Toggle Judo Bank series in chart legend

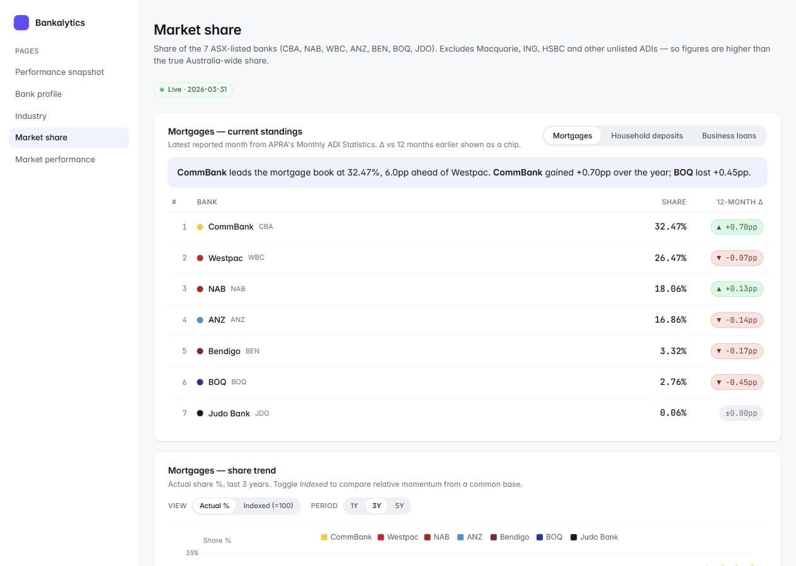point(594,537)
